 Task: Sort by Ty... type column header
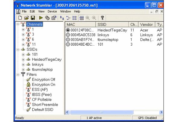click(x=159, y=25)
